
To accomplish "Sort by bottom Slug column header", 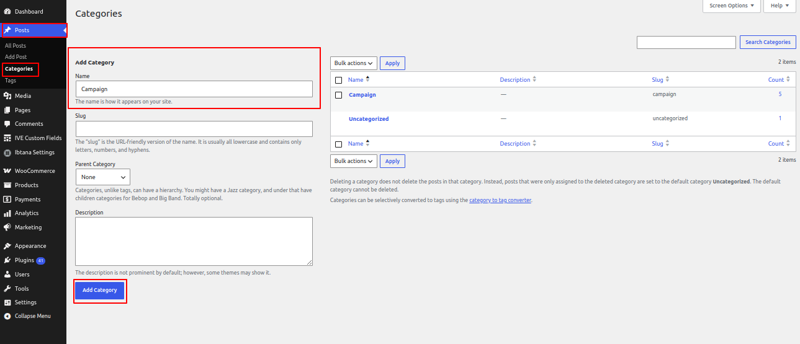I will 657,144.
